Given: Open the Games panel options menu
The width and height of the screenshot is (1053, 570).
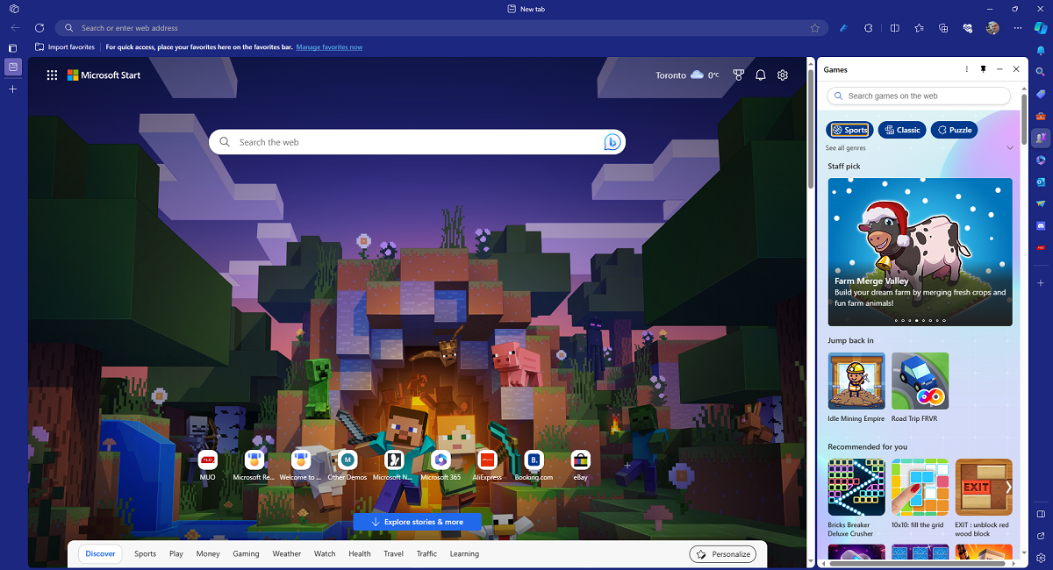Looking at the screenshot, I should pyautogui.click(x=966, y=68).
